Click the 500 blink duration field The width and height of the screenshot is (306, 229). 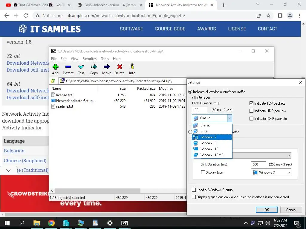click(x=258, y=164)
